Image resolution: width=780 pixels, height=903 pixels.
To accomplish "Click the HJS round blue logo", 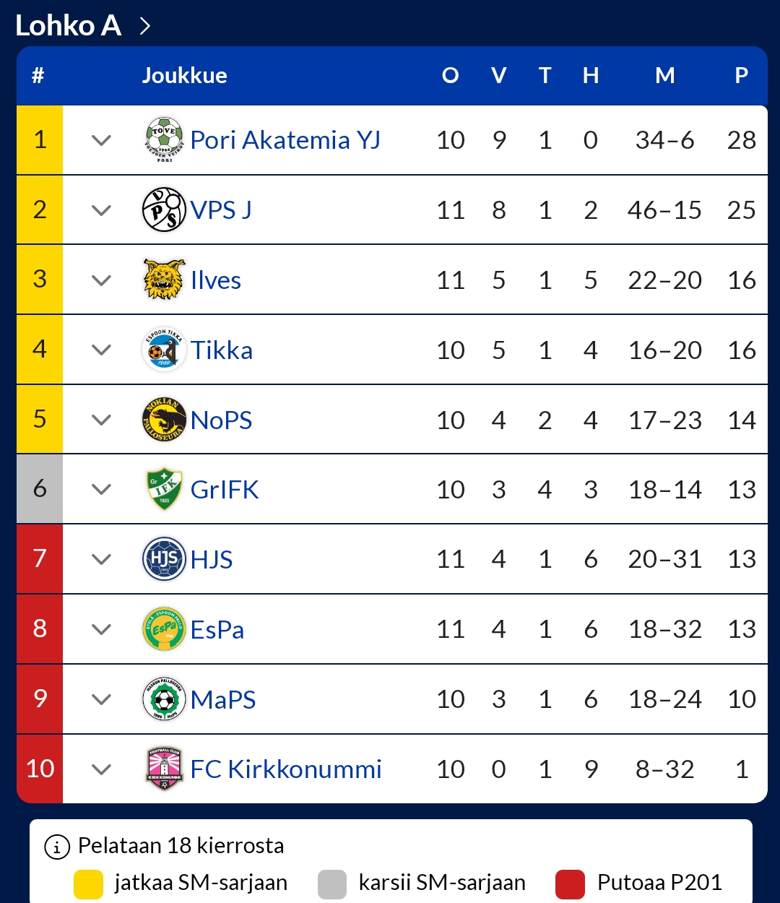I will tap(164, 559).
